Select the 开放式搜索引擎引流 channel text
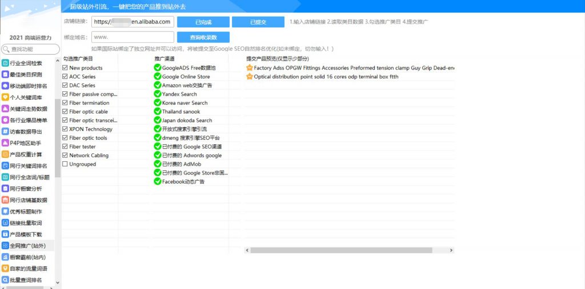The width and height of the screenshot is (585, 289). 185,129
